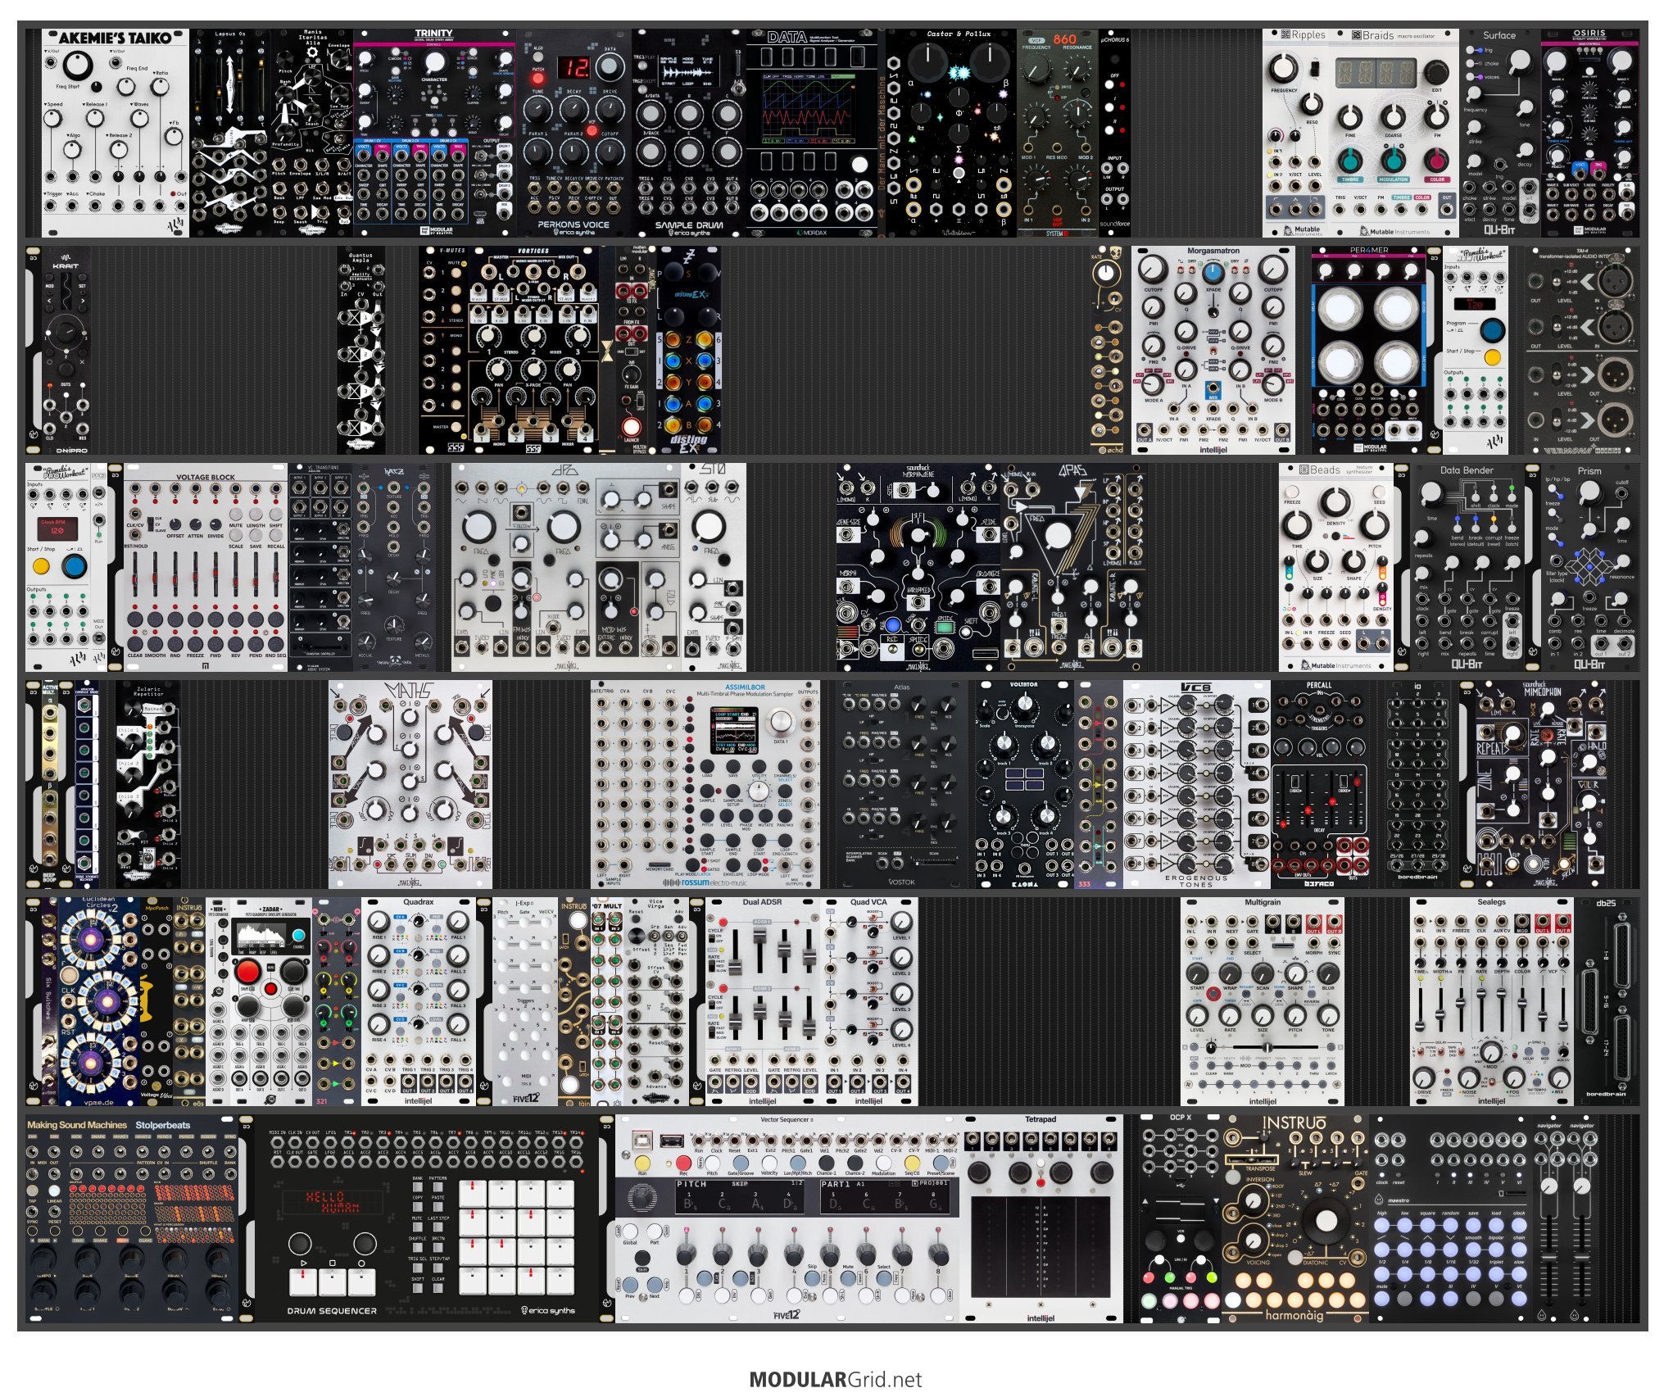Select the Sealegs module
The image size is (1673, 1397).
[1492, 1001]
